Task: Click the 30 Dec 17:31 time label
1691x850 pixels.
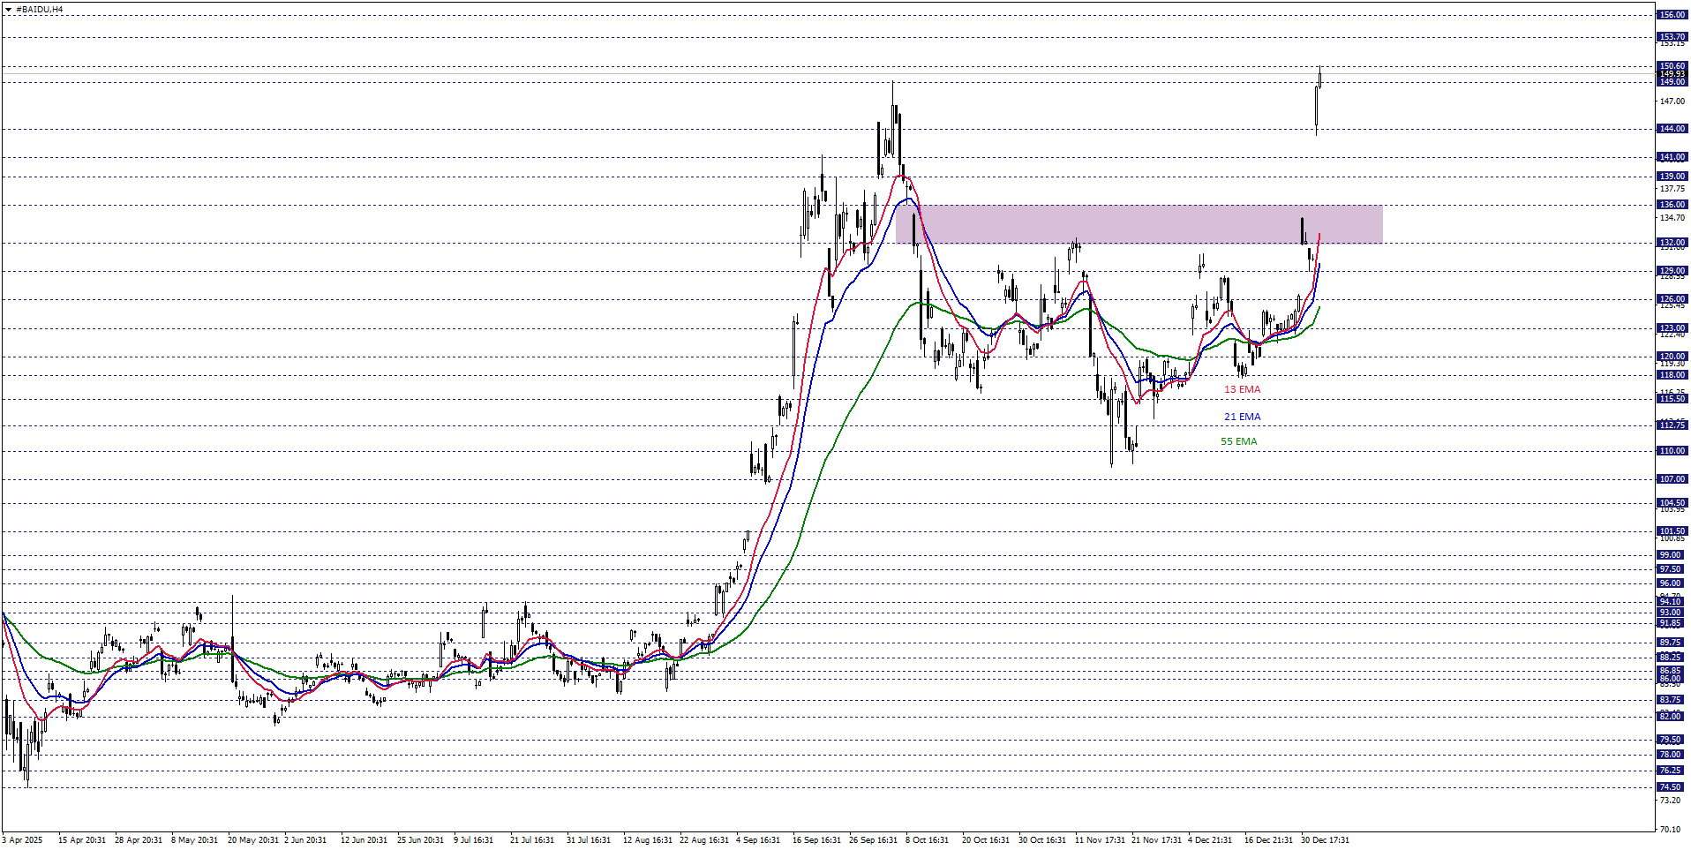Action: pyautogui.click(x=1325, y=839)
